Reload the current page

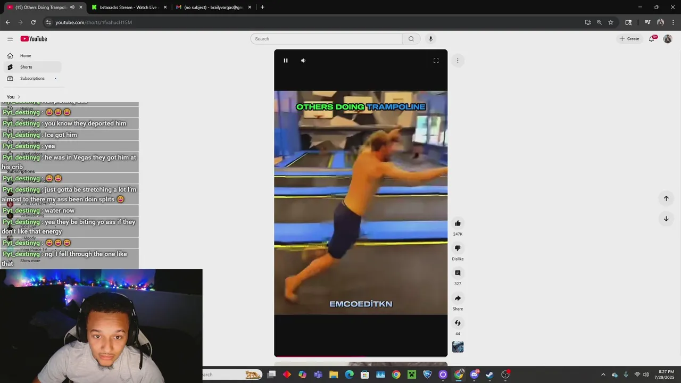click(33, 22)
